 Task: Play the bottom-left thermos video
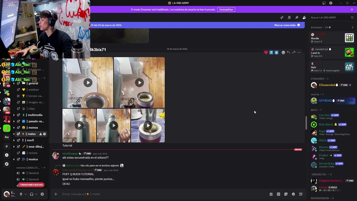coord(79,126)
